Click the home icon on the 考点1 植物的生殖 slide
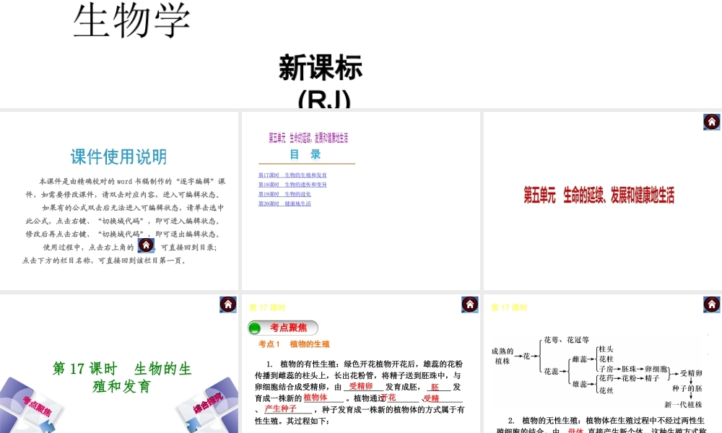This screenshot has height=433, width=722. 470,305
